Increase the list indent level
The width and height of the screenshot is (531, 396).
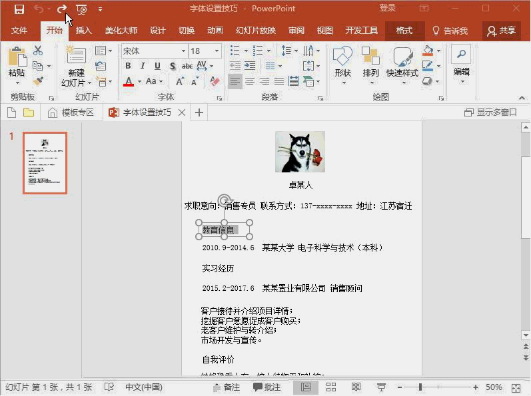[x=250, y=66]
